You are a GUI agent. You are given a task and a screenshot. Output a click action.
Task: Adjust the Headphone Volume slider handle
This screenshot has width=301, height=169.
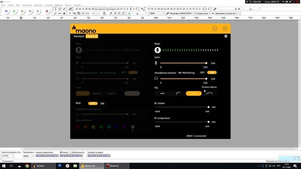(206, 79)
